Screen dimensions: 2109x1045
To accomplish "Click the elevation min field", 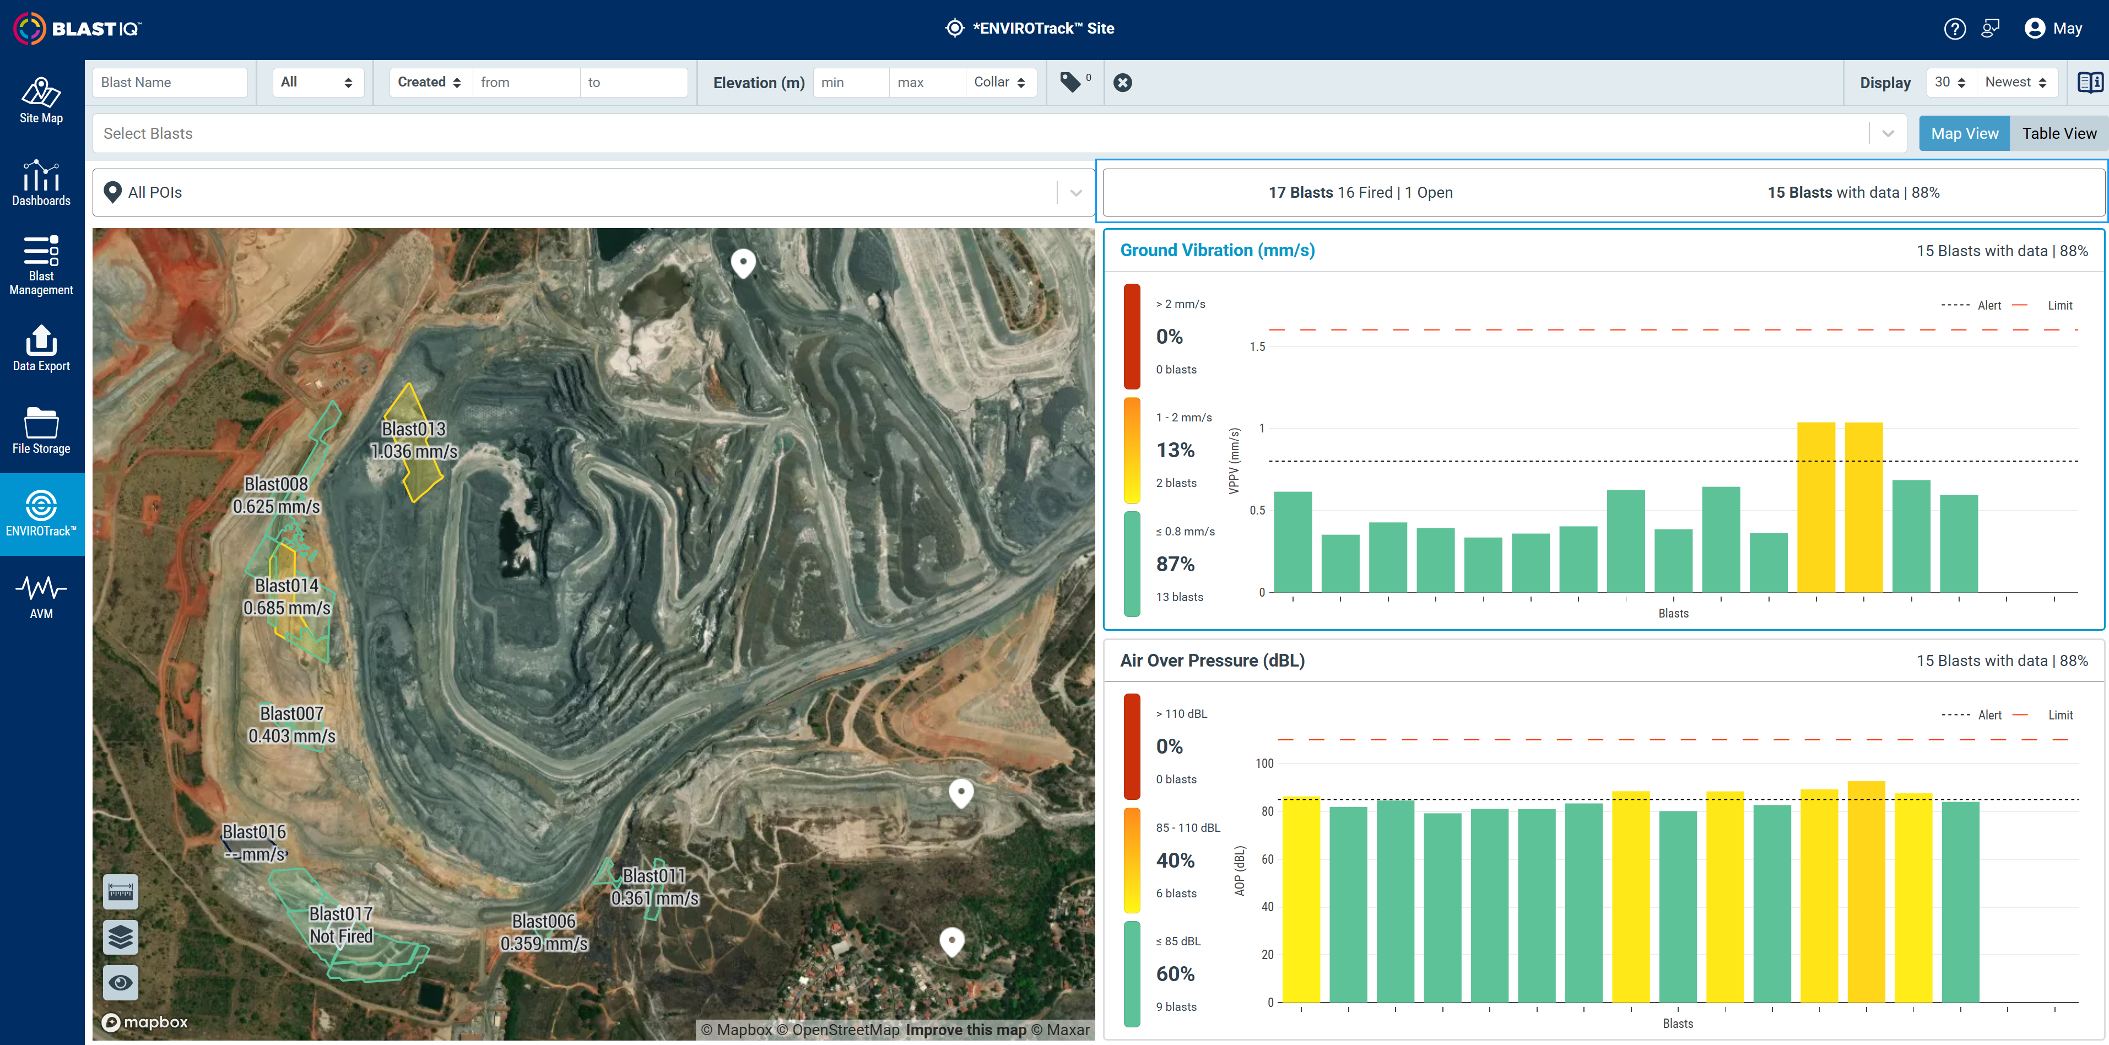I will pyautogui.click(x=851, y=82).
